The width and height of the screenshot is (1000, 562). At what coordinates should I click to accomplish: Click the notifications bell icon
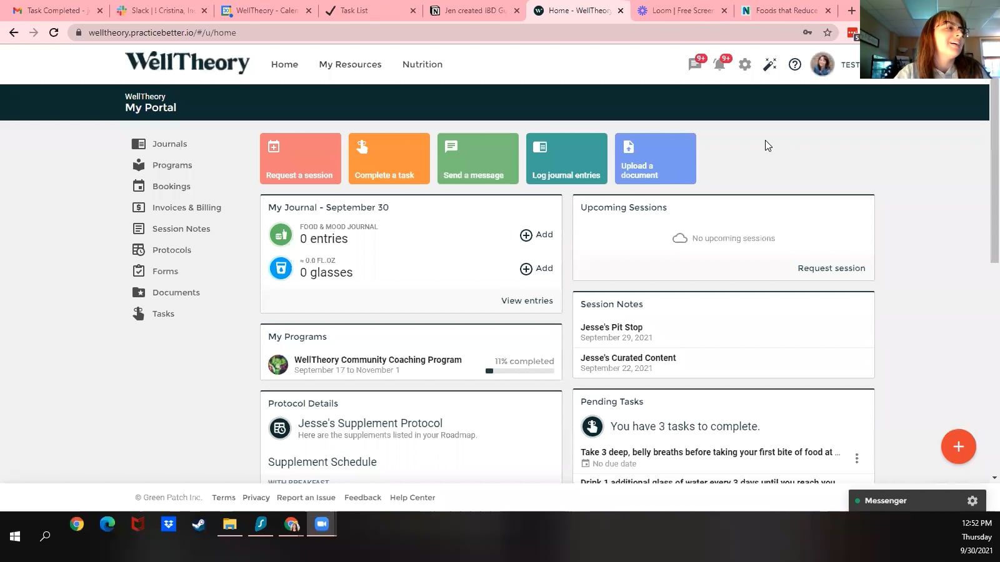point(719,64)
